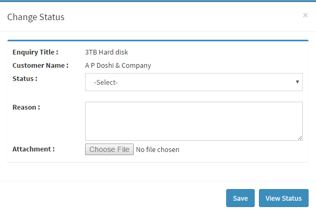Click the Reason field label

click(x=26, y=107)
